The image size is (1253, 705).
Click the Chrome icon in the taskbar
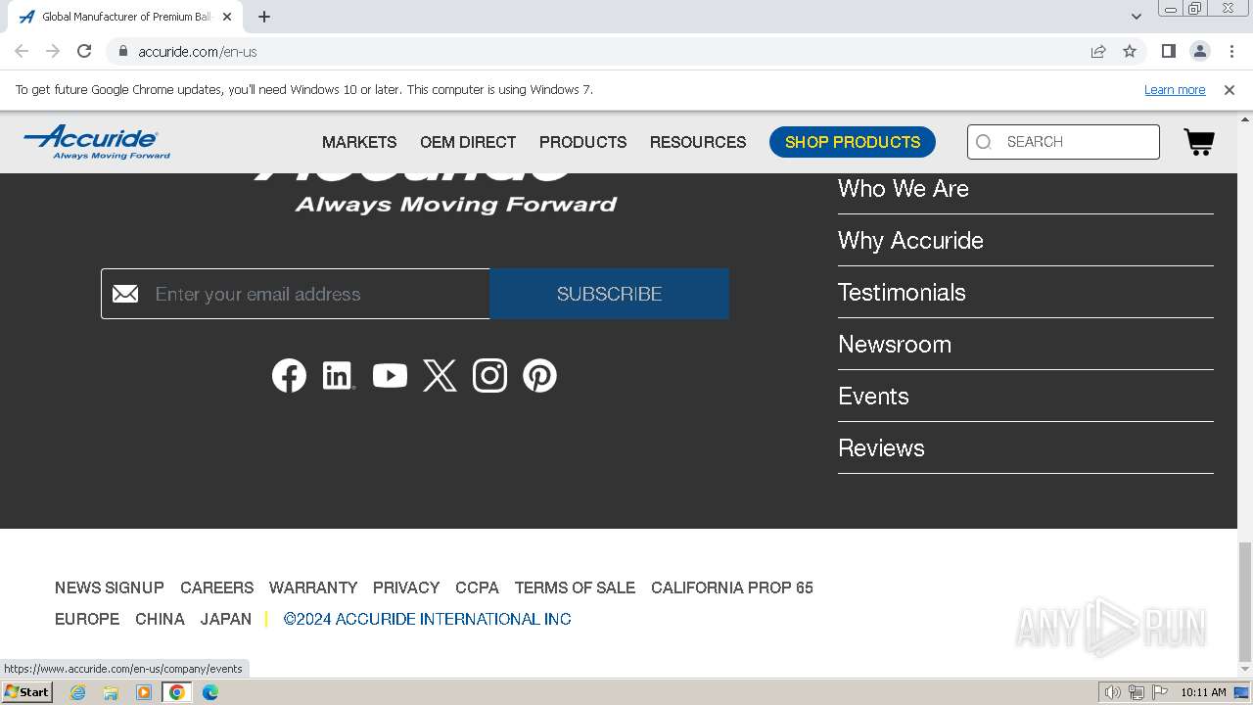177,692
